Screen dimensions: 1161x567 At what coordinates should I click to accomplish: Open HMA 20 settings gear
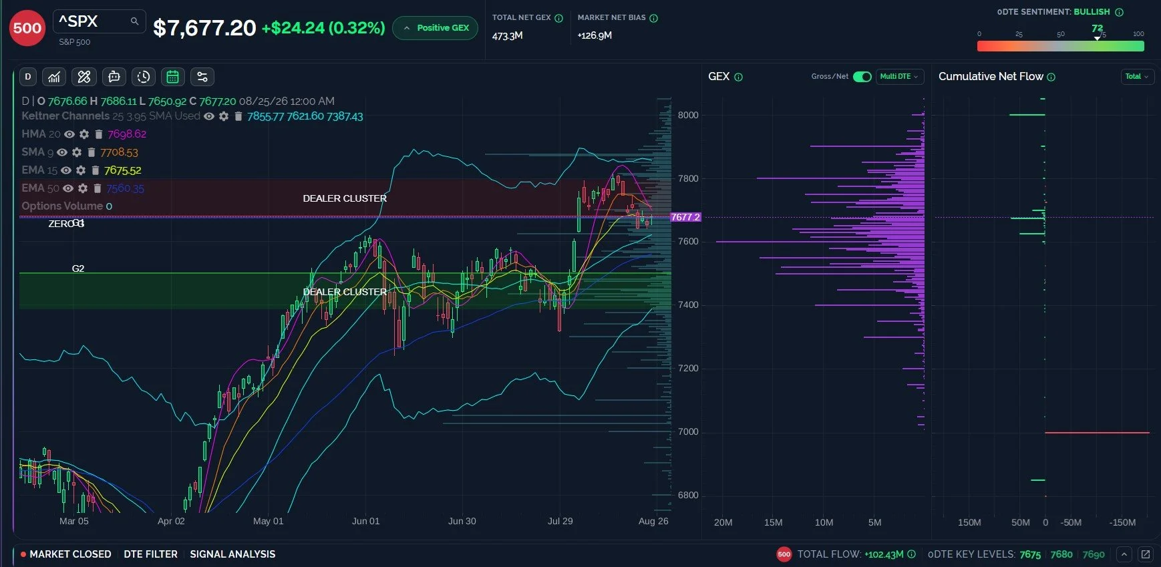tap(84, 134)
